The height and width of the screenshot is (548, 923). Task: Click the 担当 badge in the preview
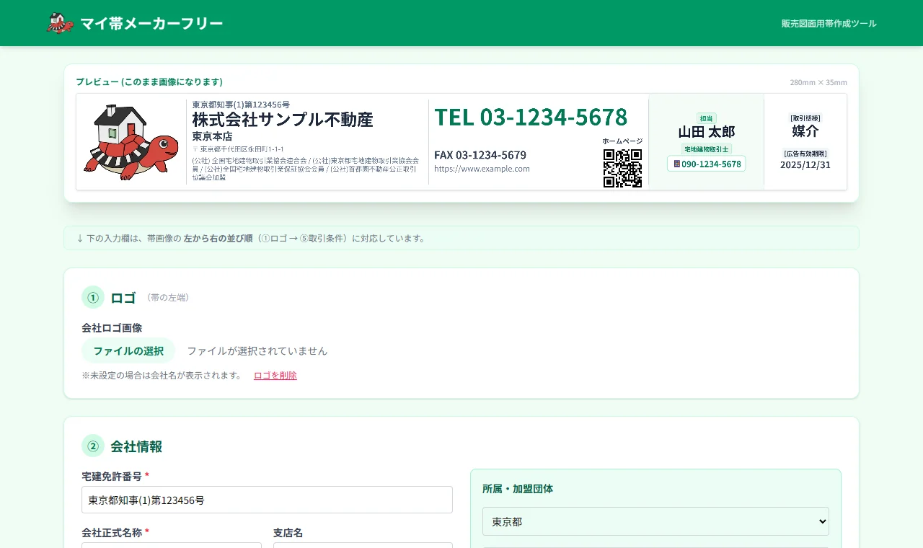[707, 118]
